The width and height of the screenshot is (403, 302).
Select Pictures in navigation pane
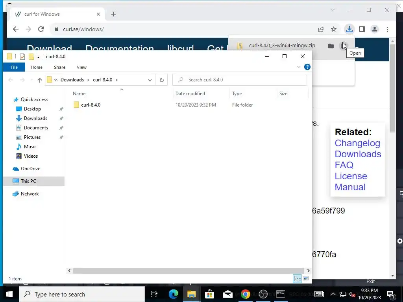tap(32, 137)
